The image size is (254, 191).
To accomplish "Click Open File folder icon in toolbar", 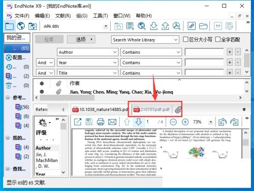I will pyautogui.click(x=203, y=26).
